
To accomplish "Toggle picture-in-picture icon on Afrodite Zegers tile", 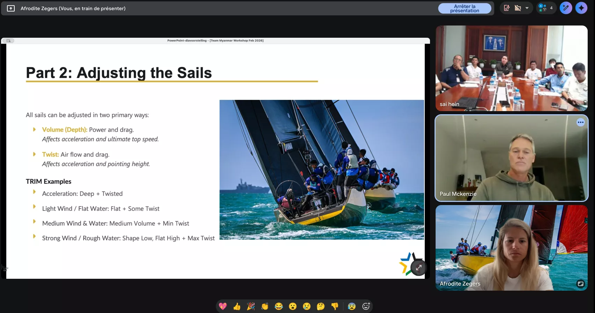I will click(x=580, y=284).
